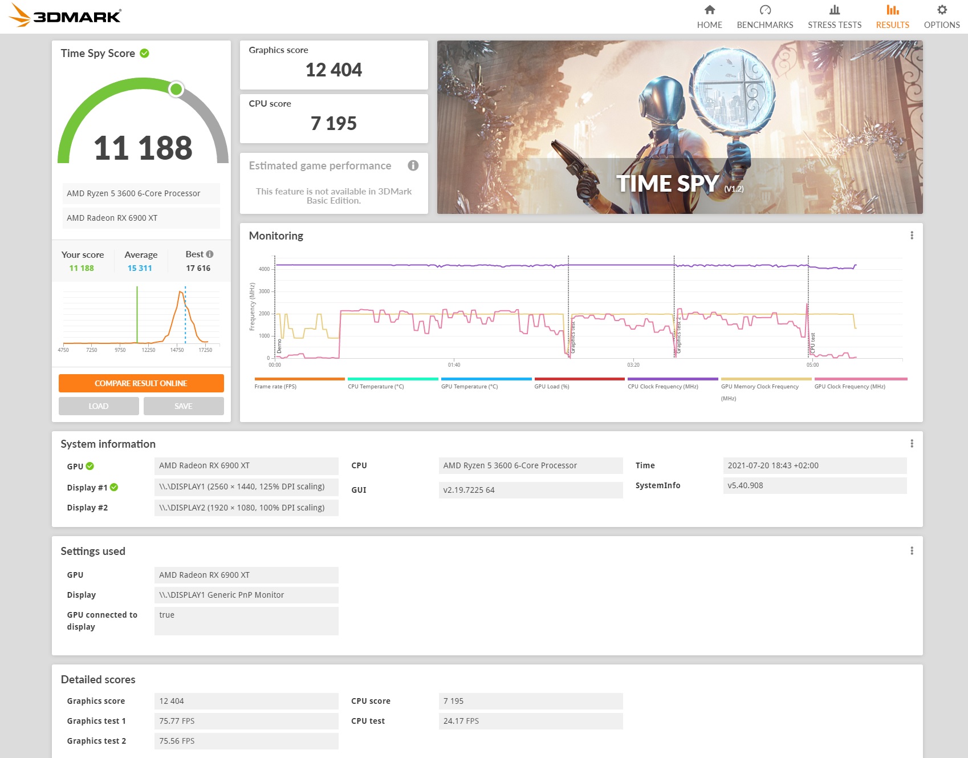Open the Options tab

[942, 17]
